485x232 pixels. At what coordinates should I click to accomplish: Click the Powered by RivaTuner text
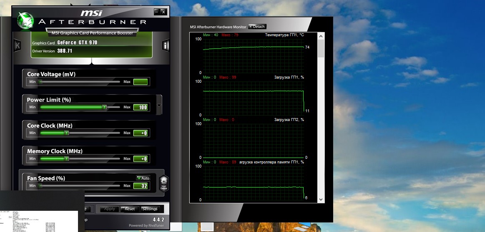click(146, 225)
